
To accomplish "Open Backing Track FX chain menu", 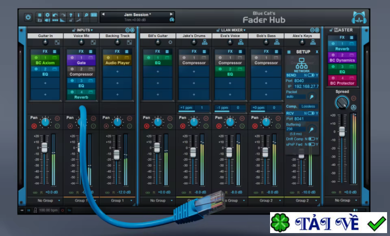I will click(127, 52).
